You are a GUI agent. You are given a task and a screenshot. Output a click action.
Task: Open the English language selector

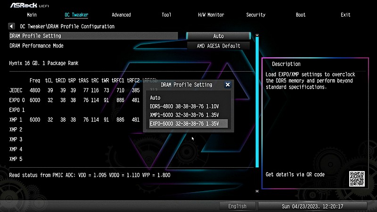point(238,206)
